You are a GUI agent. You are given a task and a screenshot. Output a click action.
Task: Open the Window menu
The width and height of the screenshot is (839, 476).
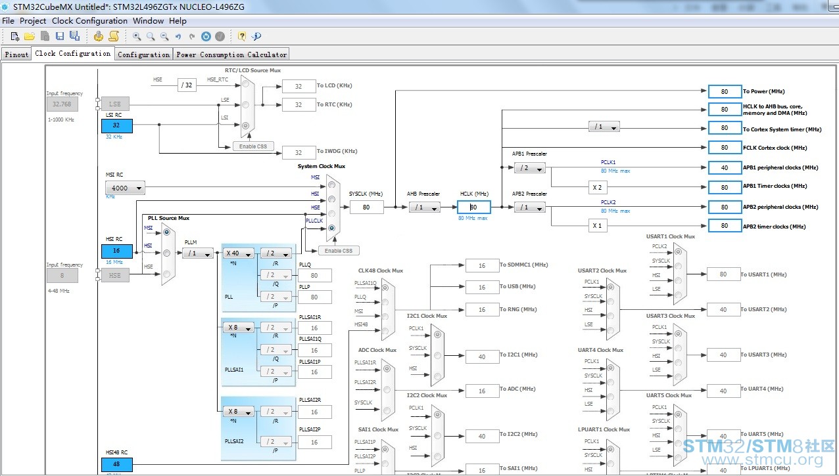pos(148,21)
